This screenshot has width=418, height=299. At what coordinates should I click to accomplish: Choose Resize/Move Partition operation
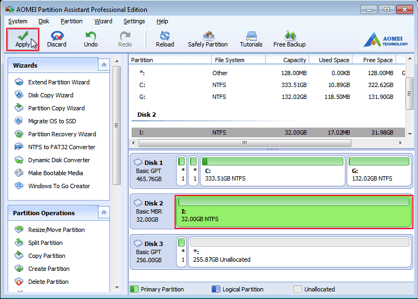click(x=56, y=230)
